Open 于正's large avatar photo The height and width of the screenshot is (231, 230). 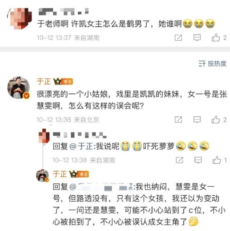[18, 88]
